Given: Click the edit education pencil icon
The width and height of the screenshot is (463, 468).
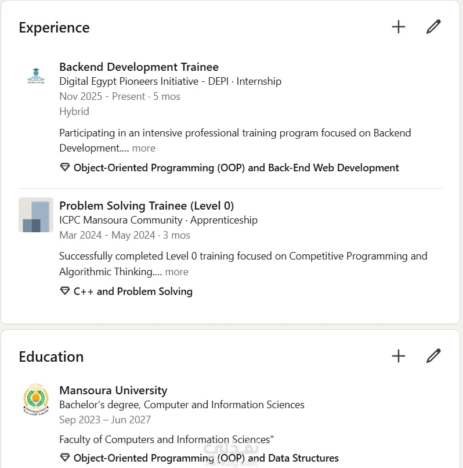Looking at the screenshot, I should click(433, 356).
